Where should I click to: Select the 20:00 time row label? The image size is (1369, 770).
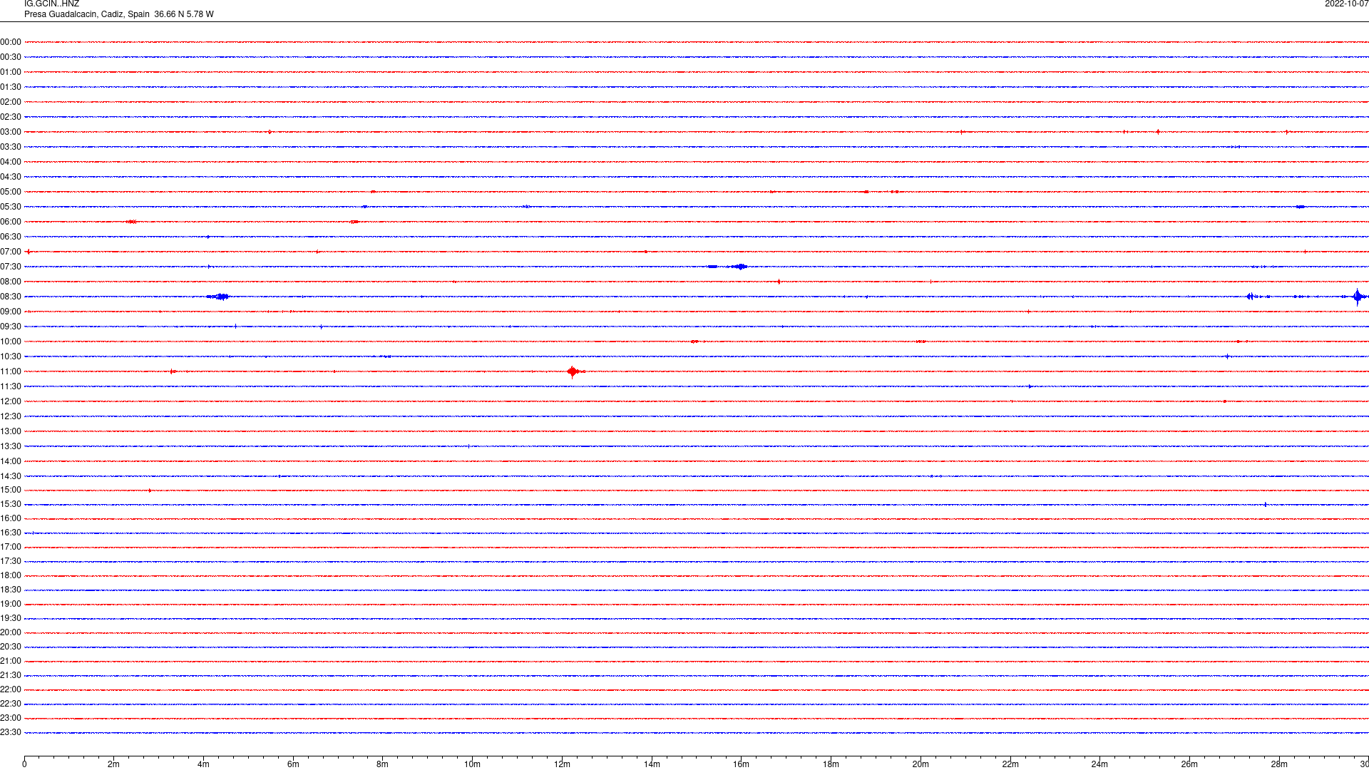click(x=11, y=632)
